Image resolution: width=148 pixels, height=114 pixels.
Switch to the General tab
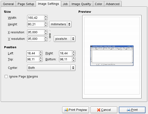point(8,4)
